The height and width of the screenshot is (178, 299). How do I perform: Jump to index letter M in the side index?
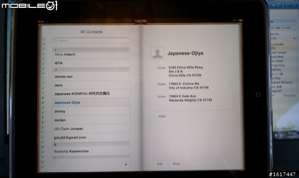pyautogui.click(x=43, y=98)
